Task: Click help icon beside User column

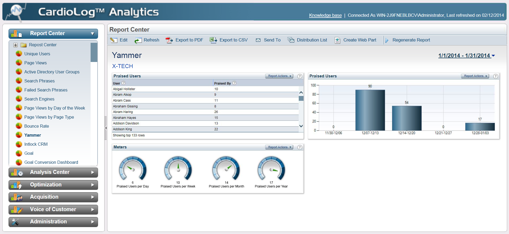Action: click(x=123, y=83)
